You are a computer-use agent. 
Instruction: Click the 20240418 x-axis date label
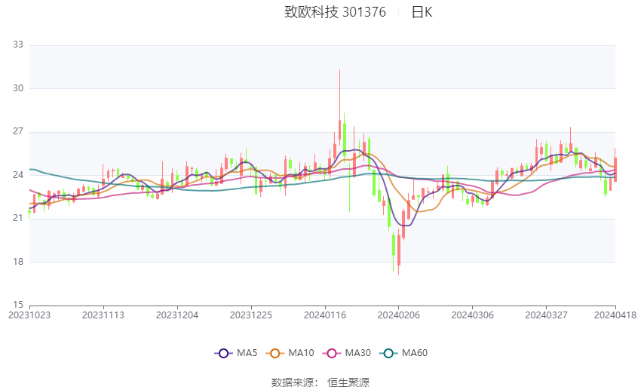pos(615,315)
